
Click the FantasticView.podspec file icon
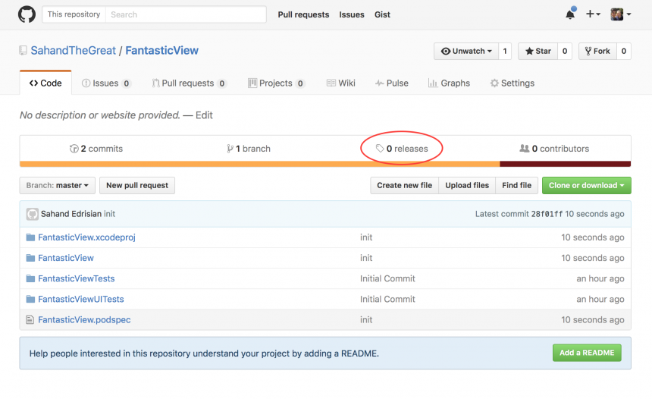tap(30, 320)
